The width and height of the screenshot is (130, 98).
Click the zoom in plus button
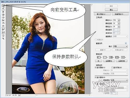(10, 95)
